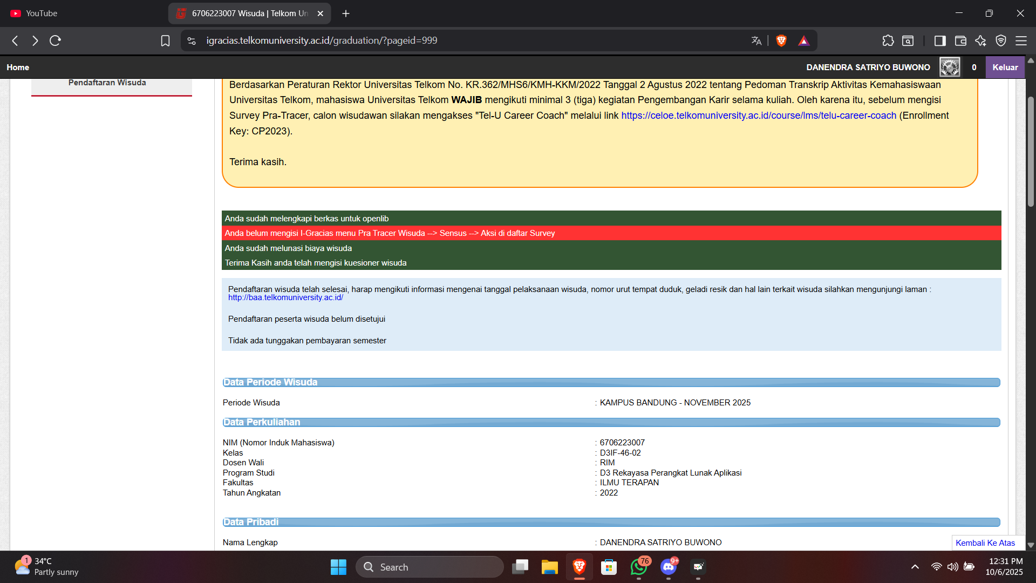
Task: Click the Keluar logout button
Action: [x=1005, y=67]
